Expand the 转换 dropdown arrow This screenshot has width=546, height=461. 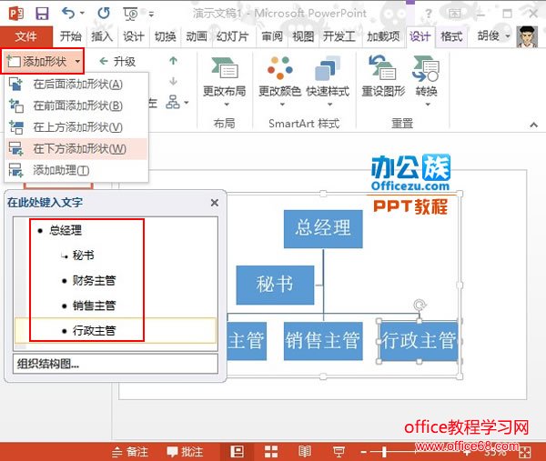click(x=428, y=105)
